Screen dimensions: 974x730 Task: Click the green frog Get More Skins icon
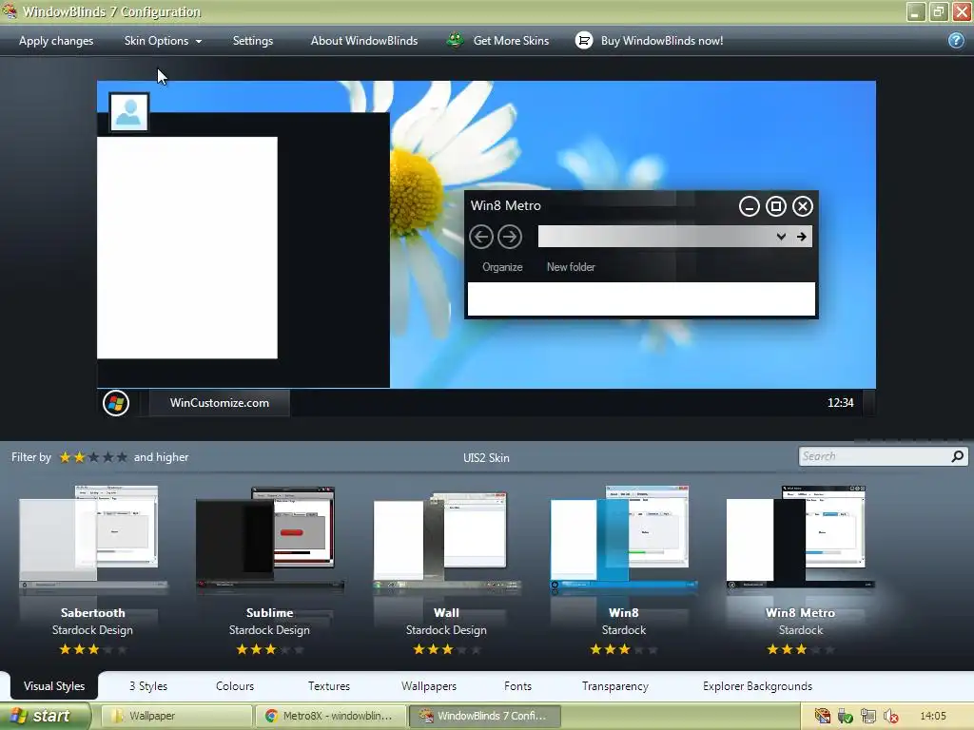(x=456, y=40)
